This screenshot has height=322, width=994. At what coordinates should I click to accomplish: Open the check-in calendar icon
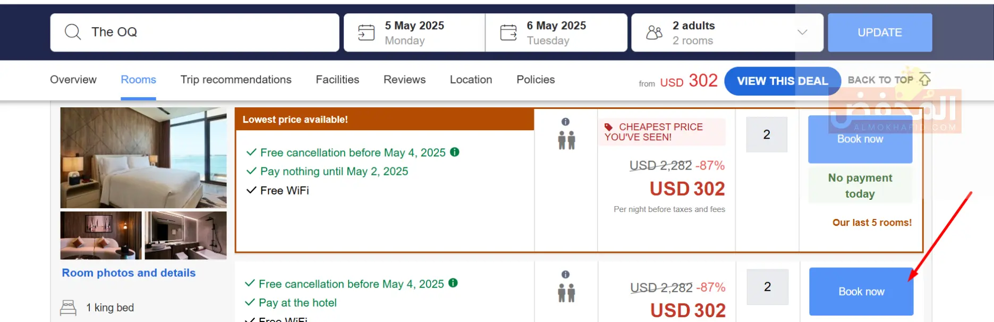point(366,32)
